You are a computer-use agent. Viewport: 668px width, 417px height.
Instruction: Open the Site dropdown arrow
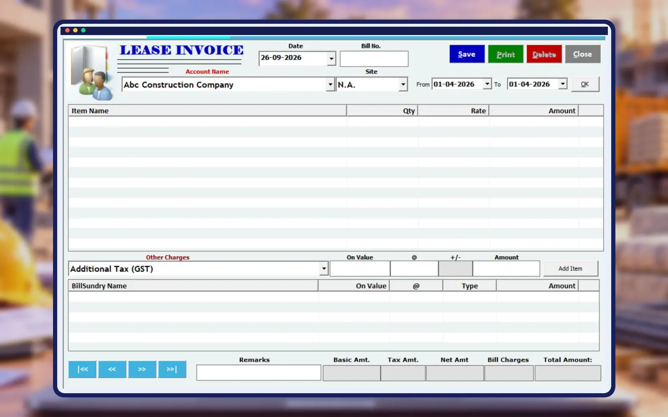tap(403, 85)
